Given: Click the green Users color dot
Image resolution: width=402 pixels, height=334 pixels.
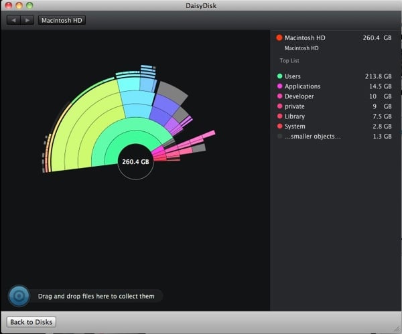Looking at the screenshot, I should tap(279, 76).
